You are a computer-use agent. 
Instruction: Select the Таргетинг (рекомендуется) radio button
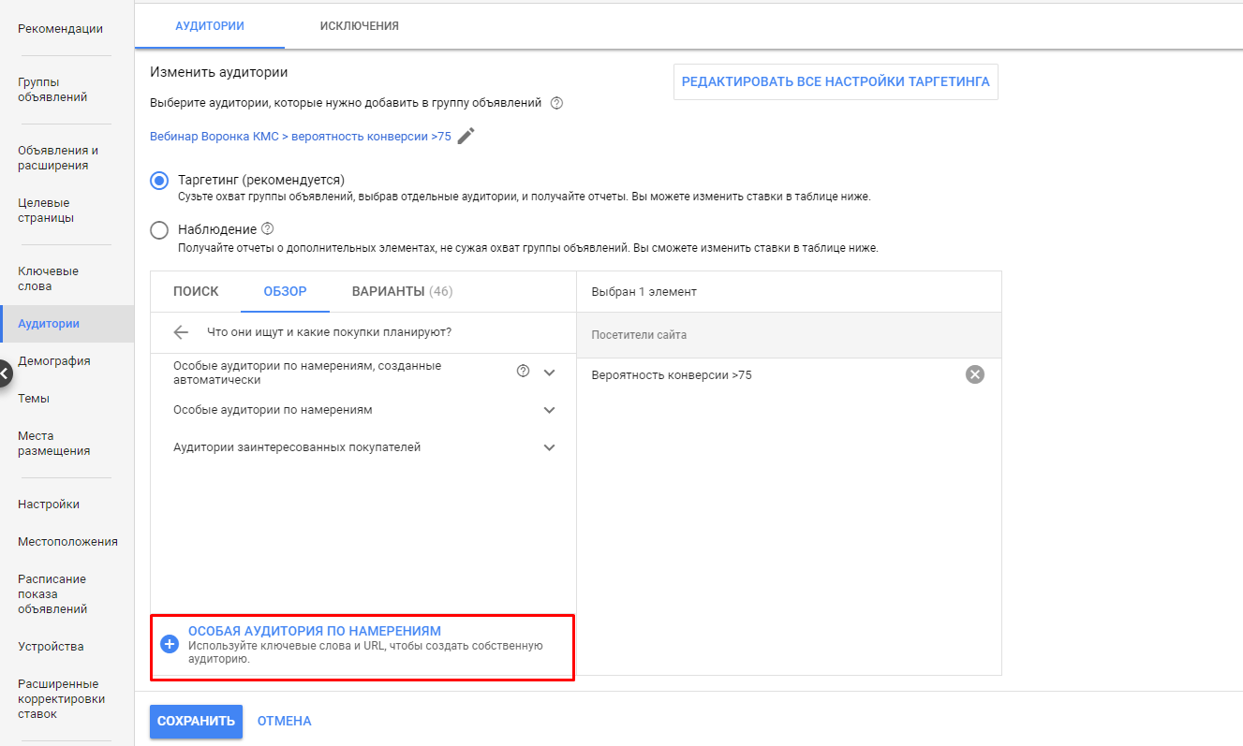[x=159, y=181]
